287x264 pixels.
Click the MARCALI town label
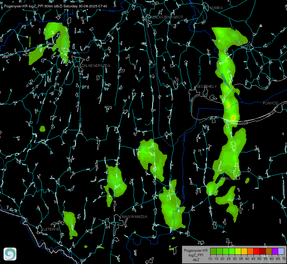228,179
